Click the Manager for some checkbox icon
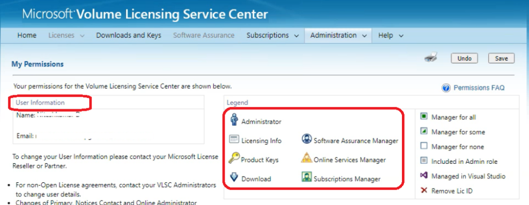This screenshot has height=205, width=529. (424, 131)
